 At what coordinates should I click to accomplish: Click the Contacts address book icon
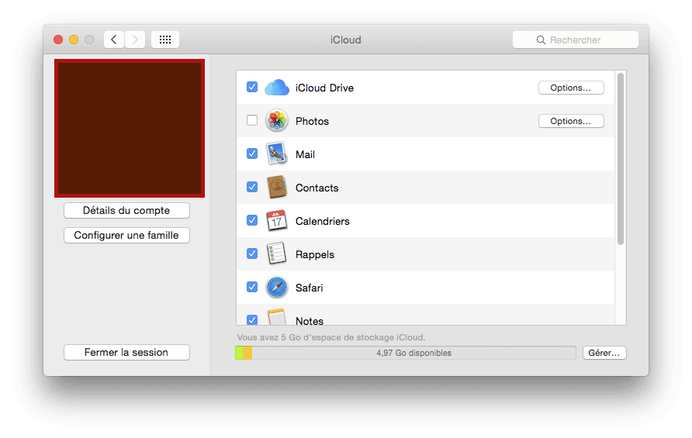pos(277,187)
